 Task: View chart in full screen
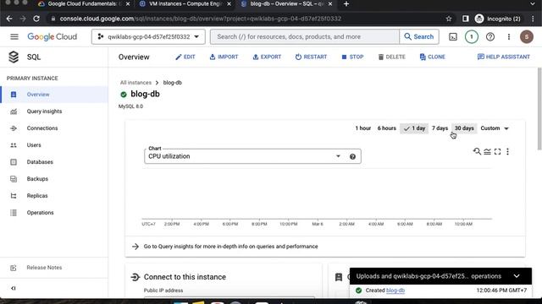pyautogui.click(x=497, y=151)
